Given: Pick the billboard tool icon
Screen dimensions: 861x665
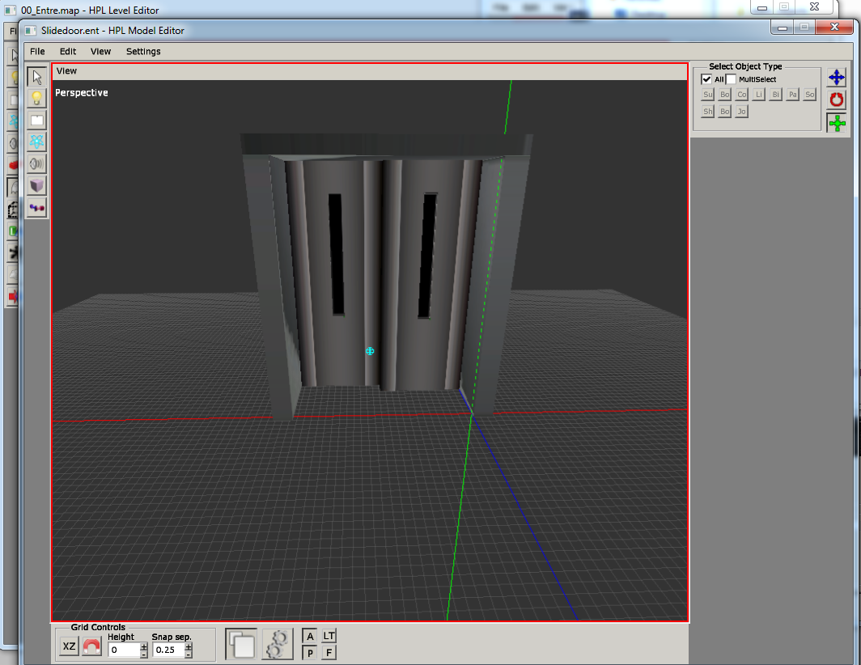Looking at the screenshot, I should point(36,121).
